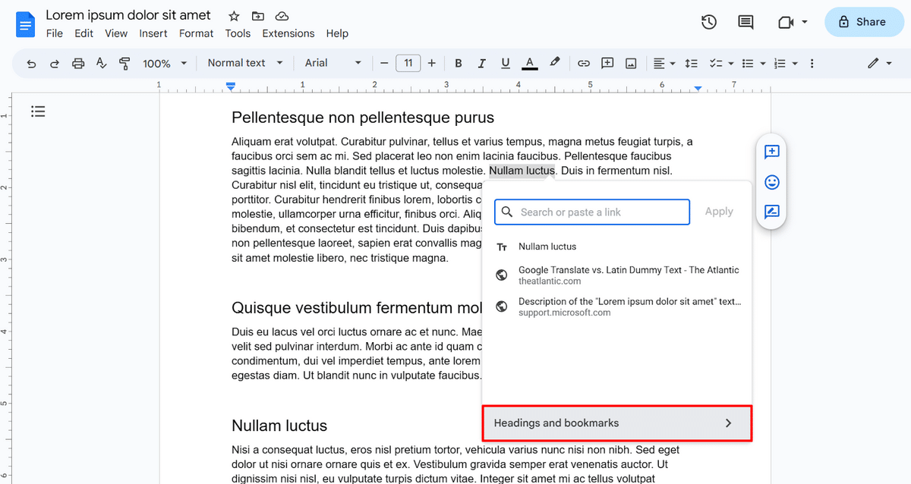Show the document outline

click(38, 112)
